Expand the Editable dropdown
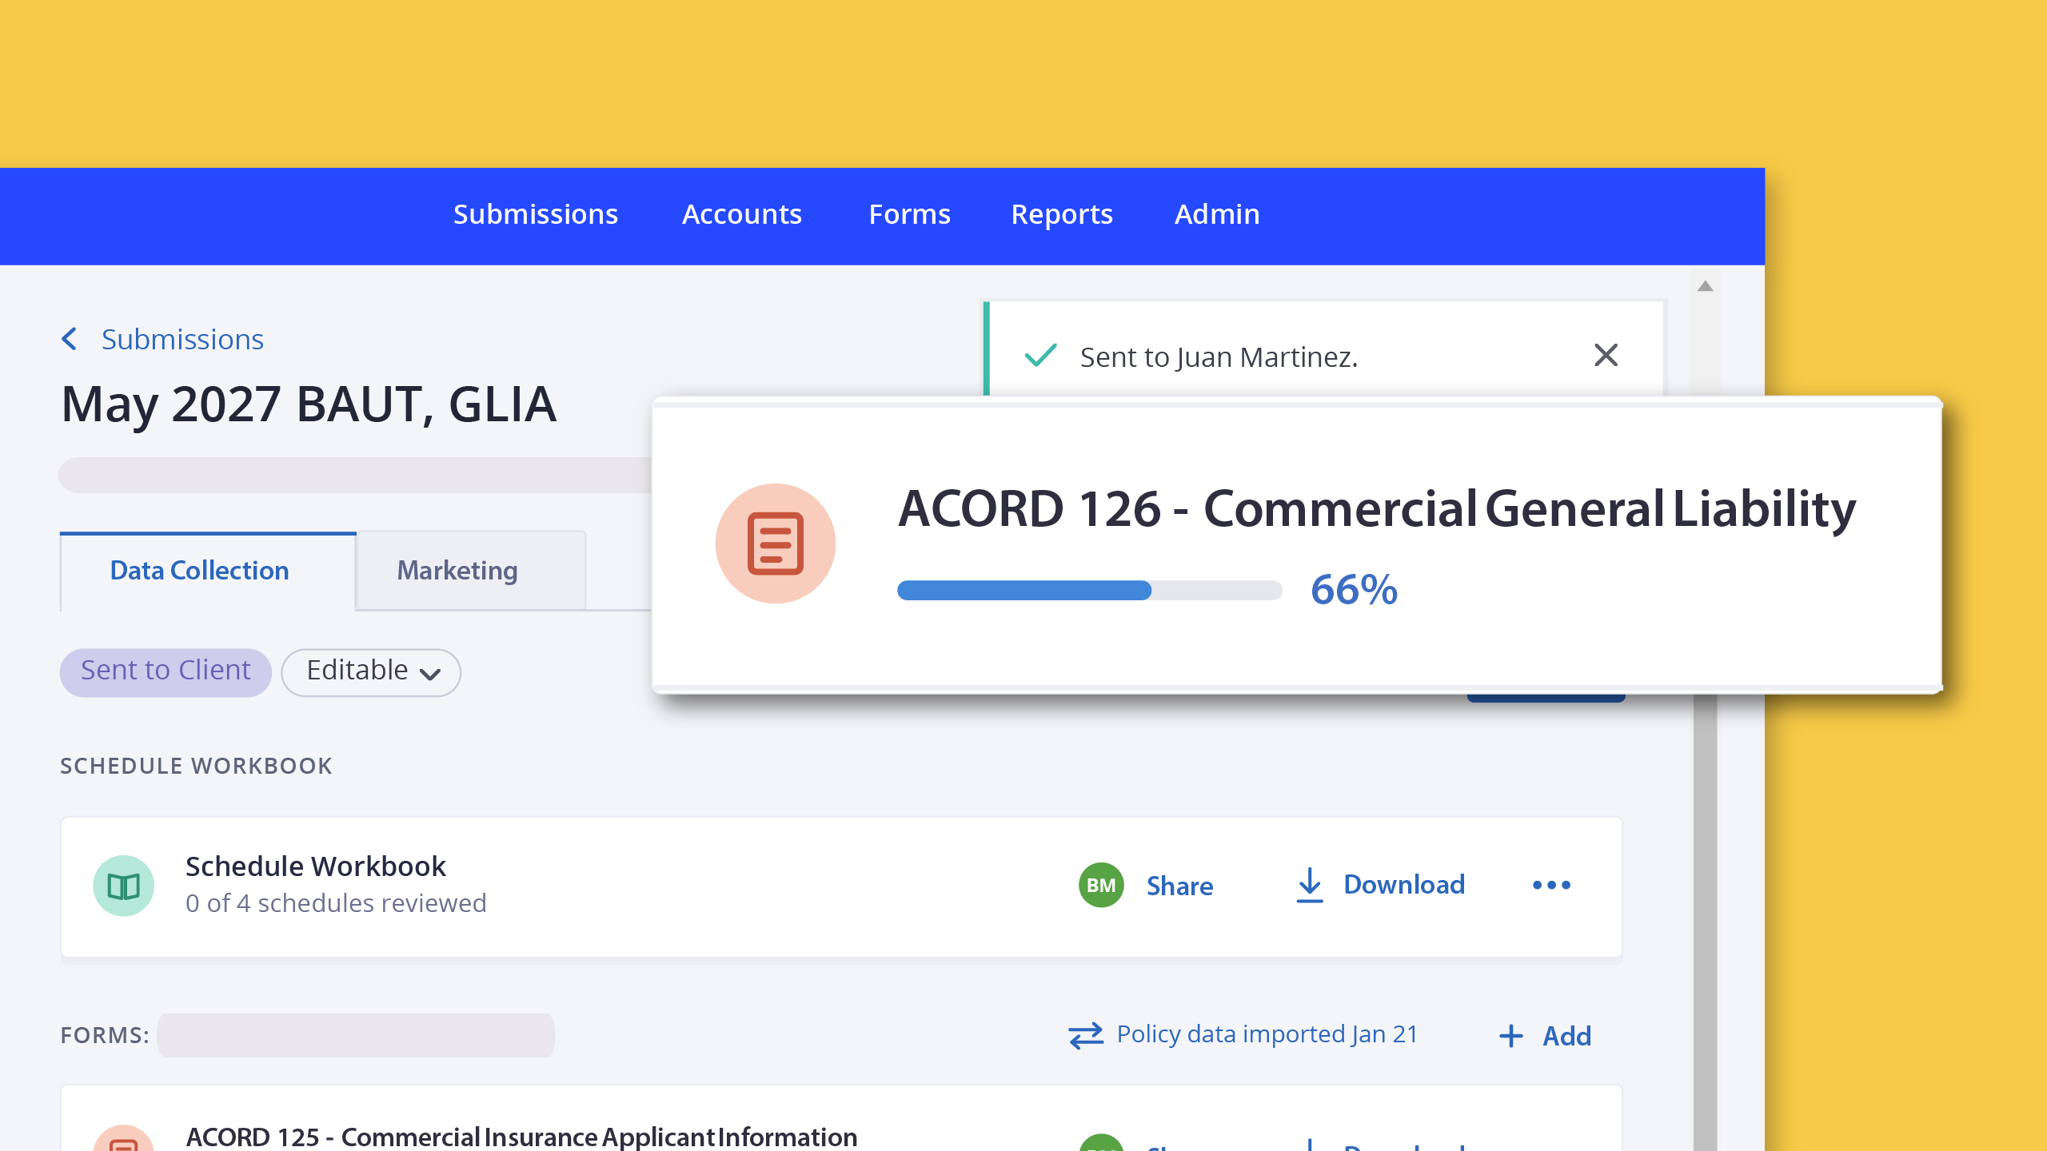The width and height of the screenshot is (2047, 1151). tap(371, 671)
